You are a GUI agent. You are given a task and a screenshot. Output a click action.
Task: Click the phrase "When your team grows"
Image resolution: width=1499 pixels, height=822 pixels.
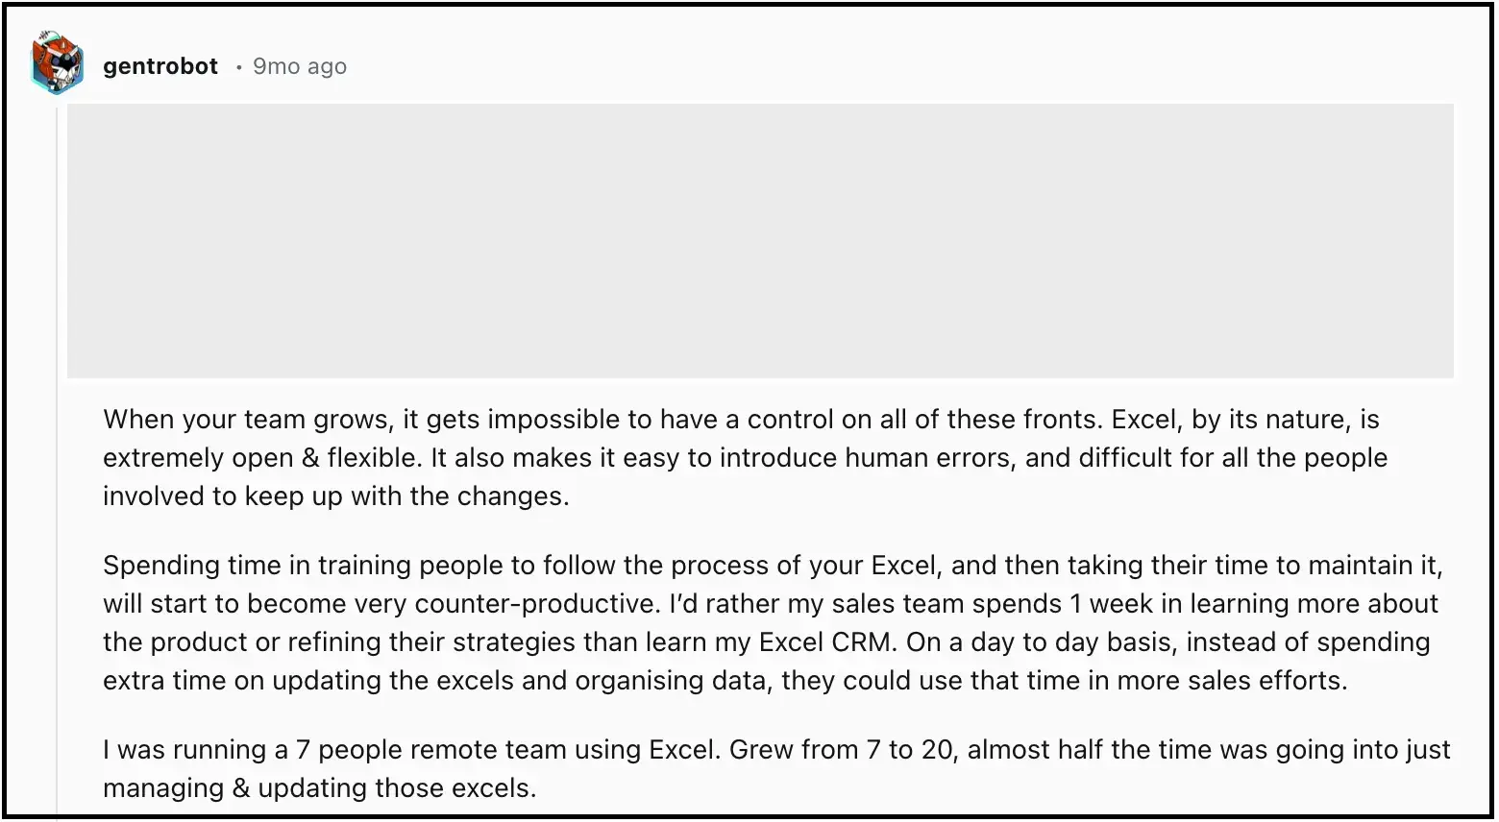coord(246,420)
